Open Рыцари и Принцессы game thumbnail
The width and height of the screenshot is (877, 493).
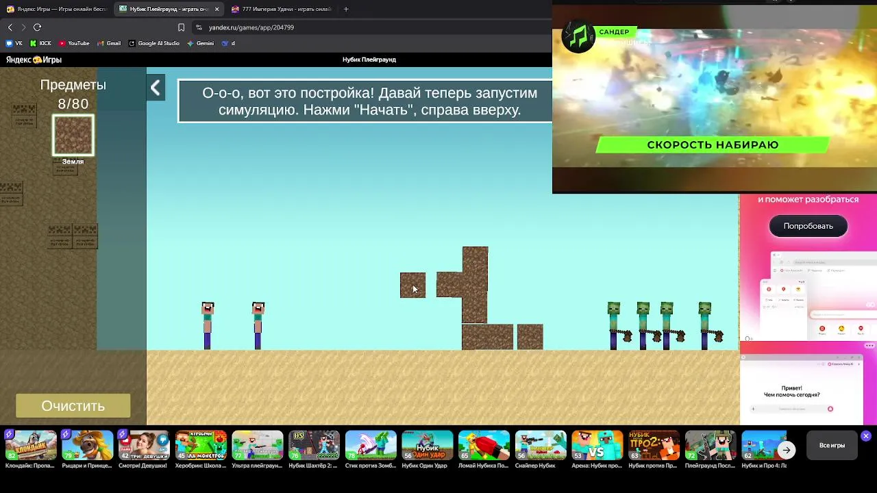tap(88, 446)
